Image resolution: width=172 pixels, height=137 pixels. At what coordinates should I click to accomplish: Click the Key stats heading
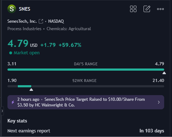17,121
